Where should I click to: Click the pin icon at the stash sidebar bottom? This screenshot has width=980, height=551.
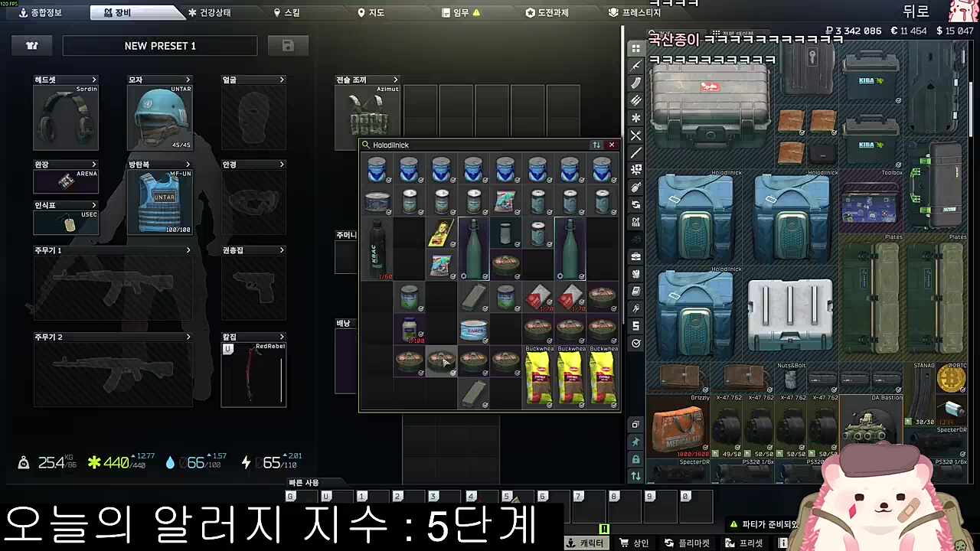click(635, 442)
